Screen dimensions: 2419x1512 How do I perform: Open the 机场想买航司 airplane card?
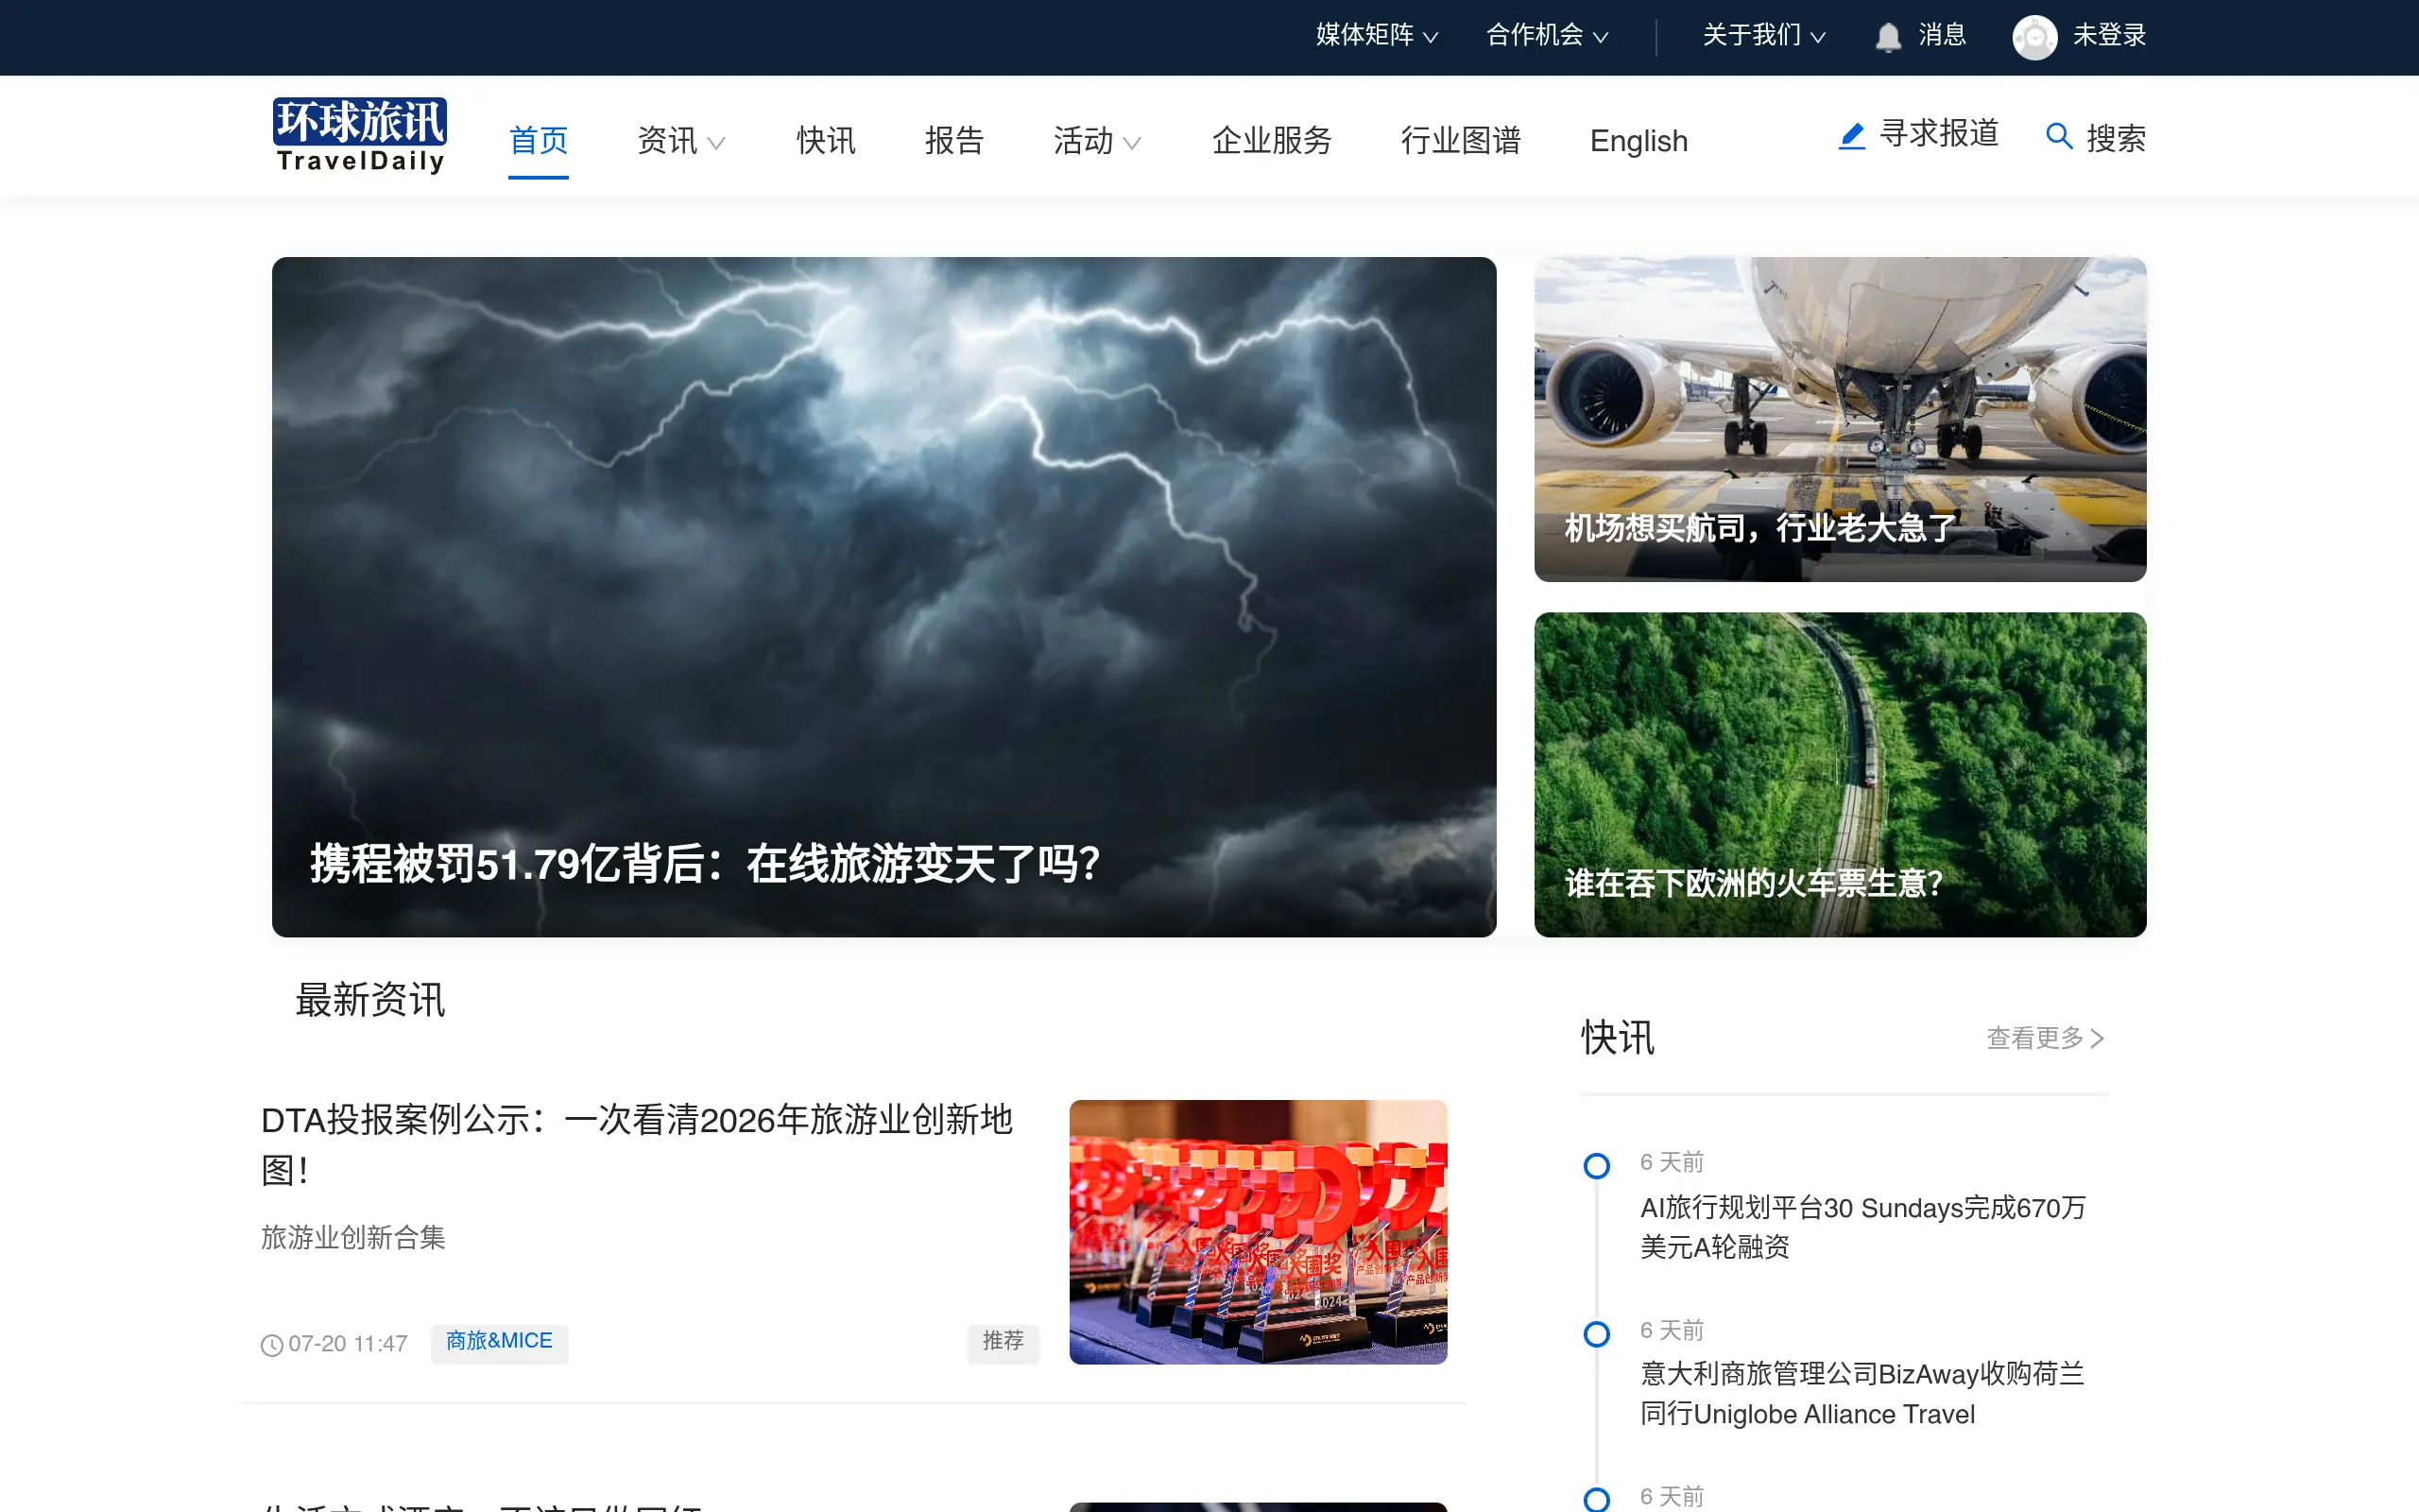coord(1841,419)
